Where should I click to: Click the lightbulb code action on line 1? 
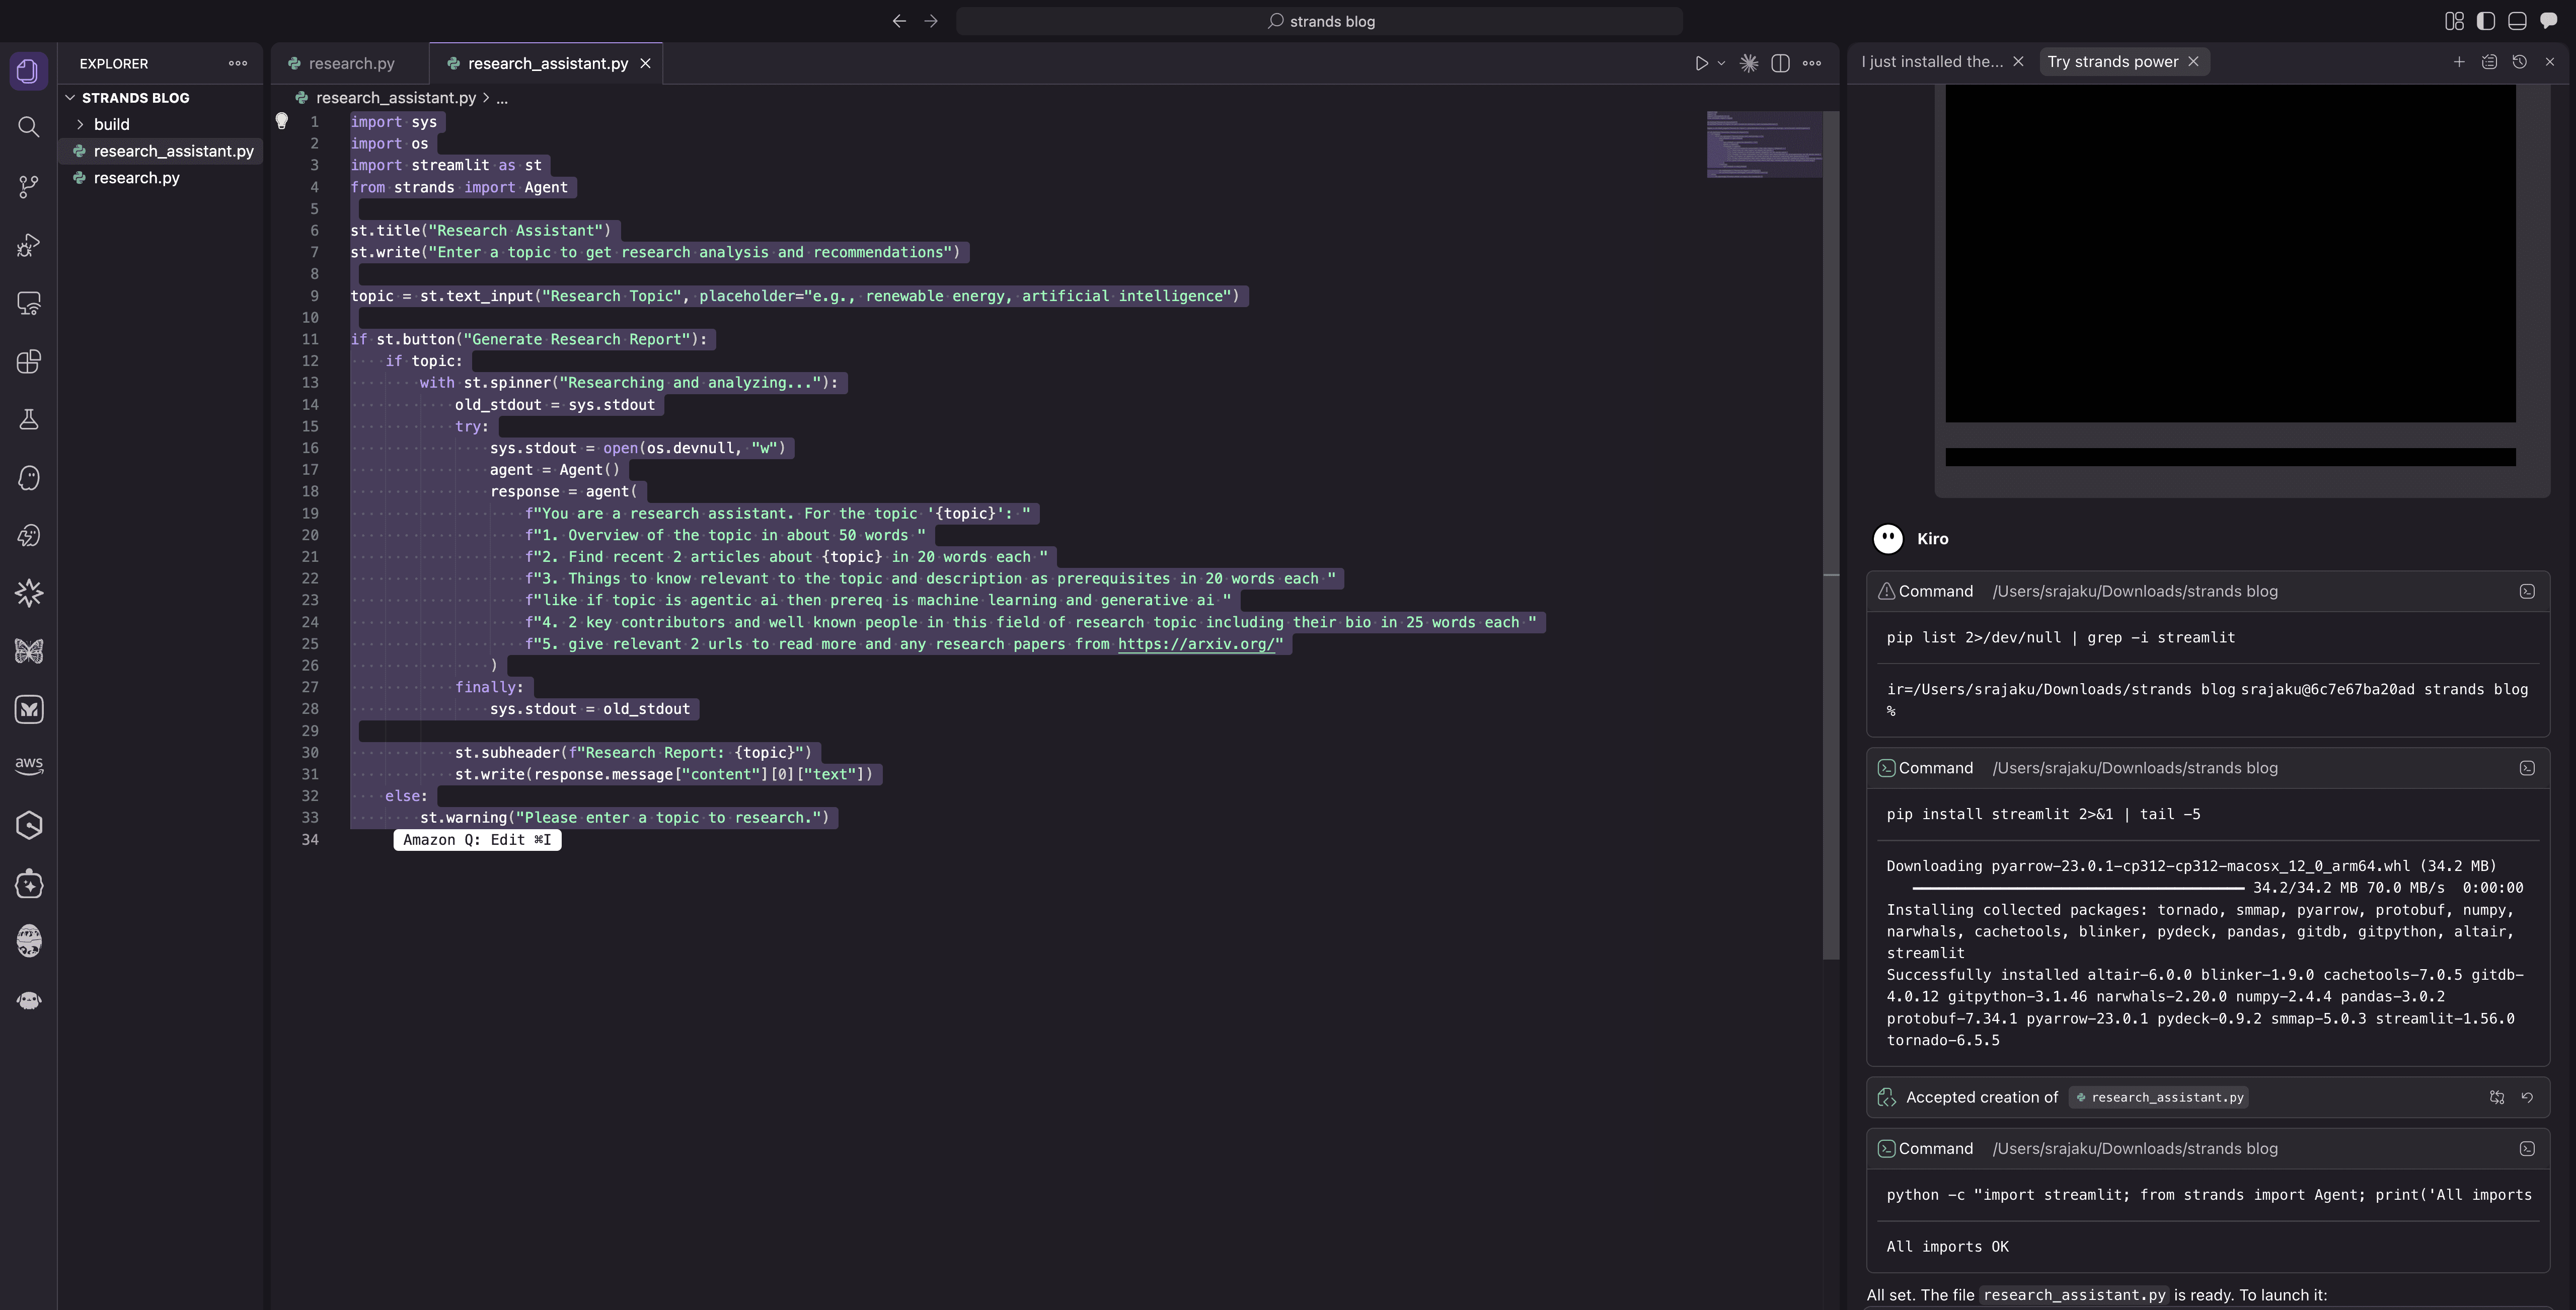(282, 121)
